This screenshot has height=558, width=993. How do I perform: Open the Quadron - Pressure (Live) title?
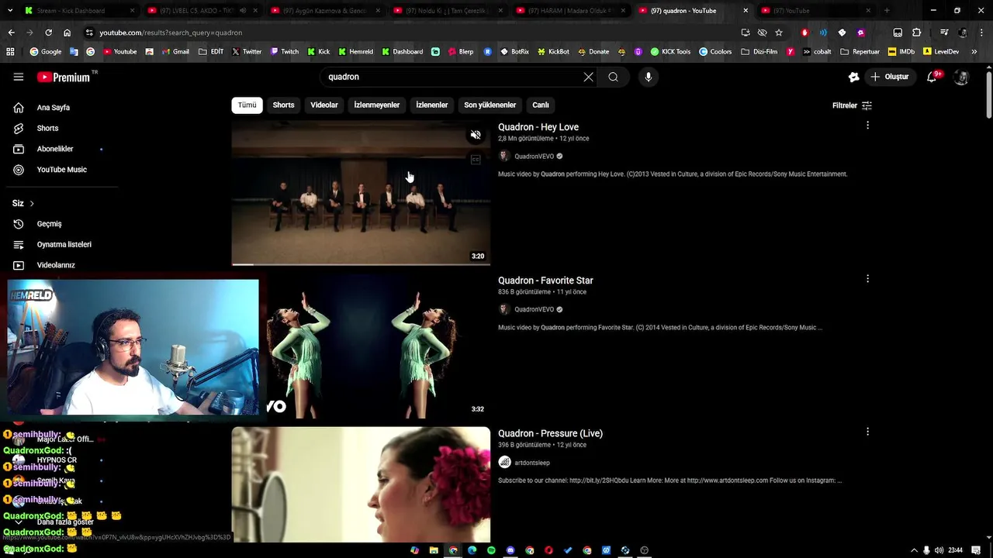click(550, 433)
